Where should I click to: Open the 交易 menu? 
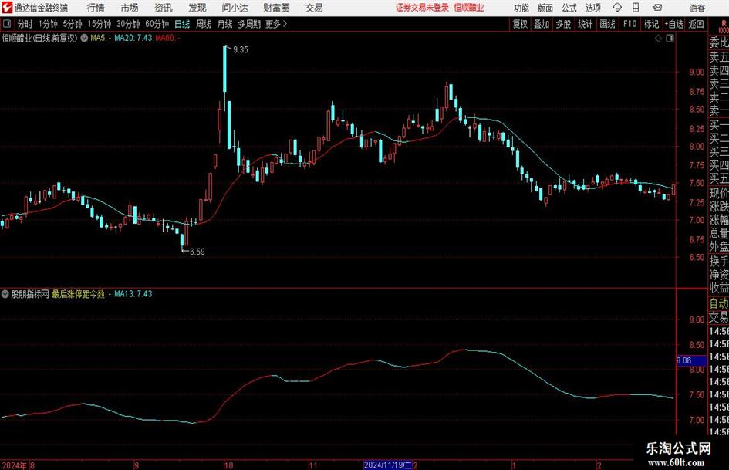(x=314, y=8)
